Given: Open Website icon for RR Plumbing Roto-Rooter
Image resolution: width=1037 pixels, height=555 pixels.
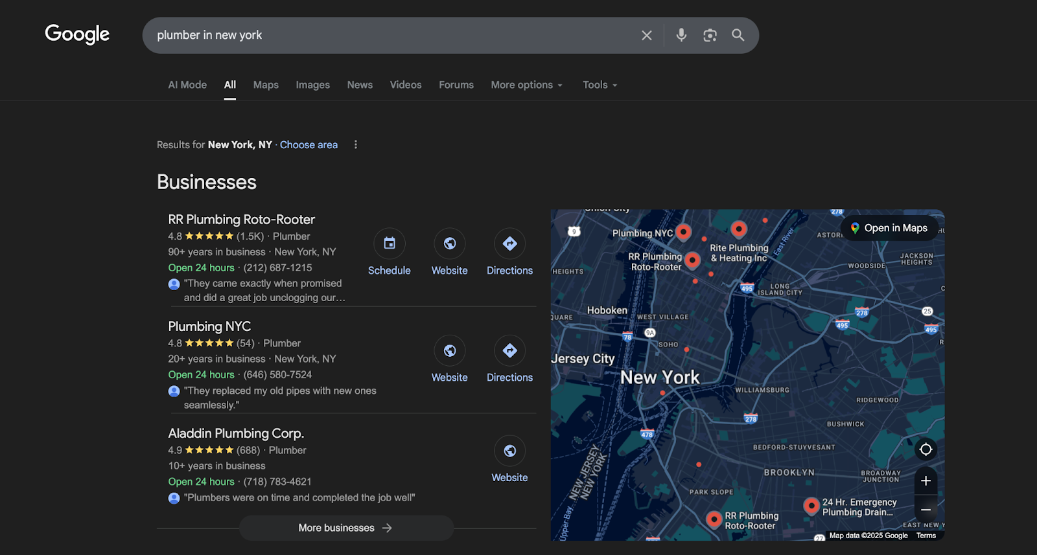Looking at the screenshot, I should pyautogui.click(x=450, y=244).
